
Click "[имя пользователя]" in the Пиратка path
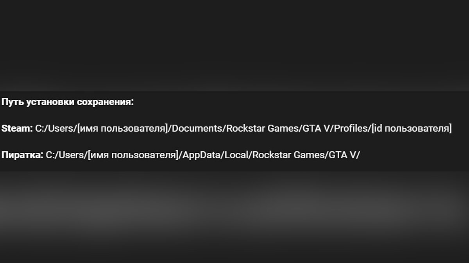click(133, 155)
